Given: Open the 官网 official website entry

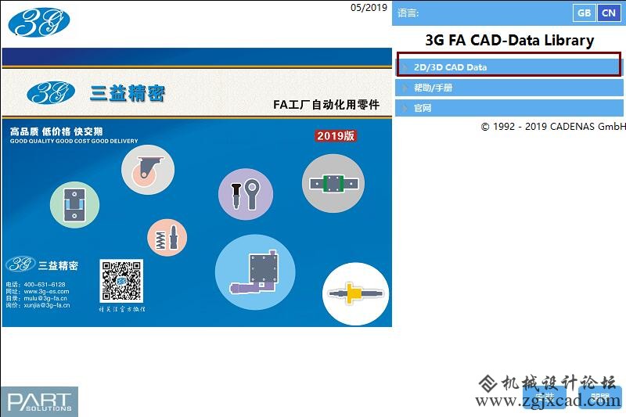Looking at the screenshot, I should pos(509,108).
